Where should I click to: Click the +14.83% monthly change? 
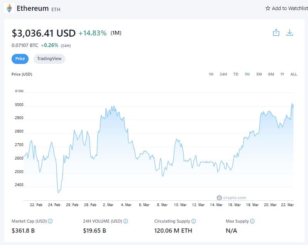point(93,33)
